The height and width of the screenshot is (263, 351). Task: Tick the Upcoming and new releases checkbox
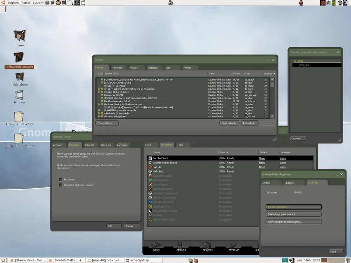pos(61,185)
